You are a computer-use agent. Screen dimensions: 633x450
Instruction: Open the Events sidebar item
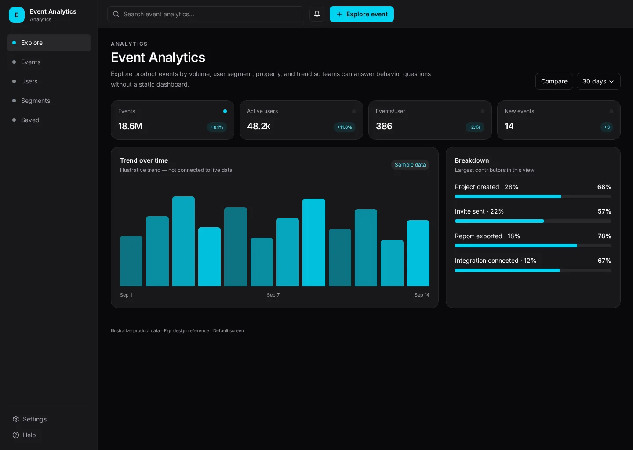click(x=49, y=62)
